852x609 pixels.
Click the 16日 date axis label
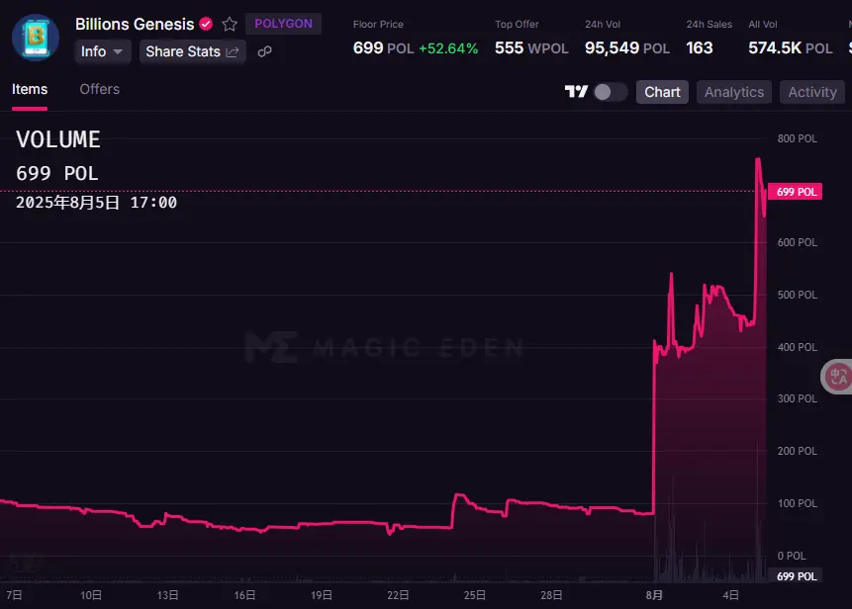coord(244,595)
